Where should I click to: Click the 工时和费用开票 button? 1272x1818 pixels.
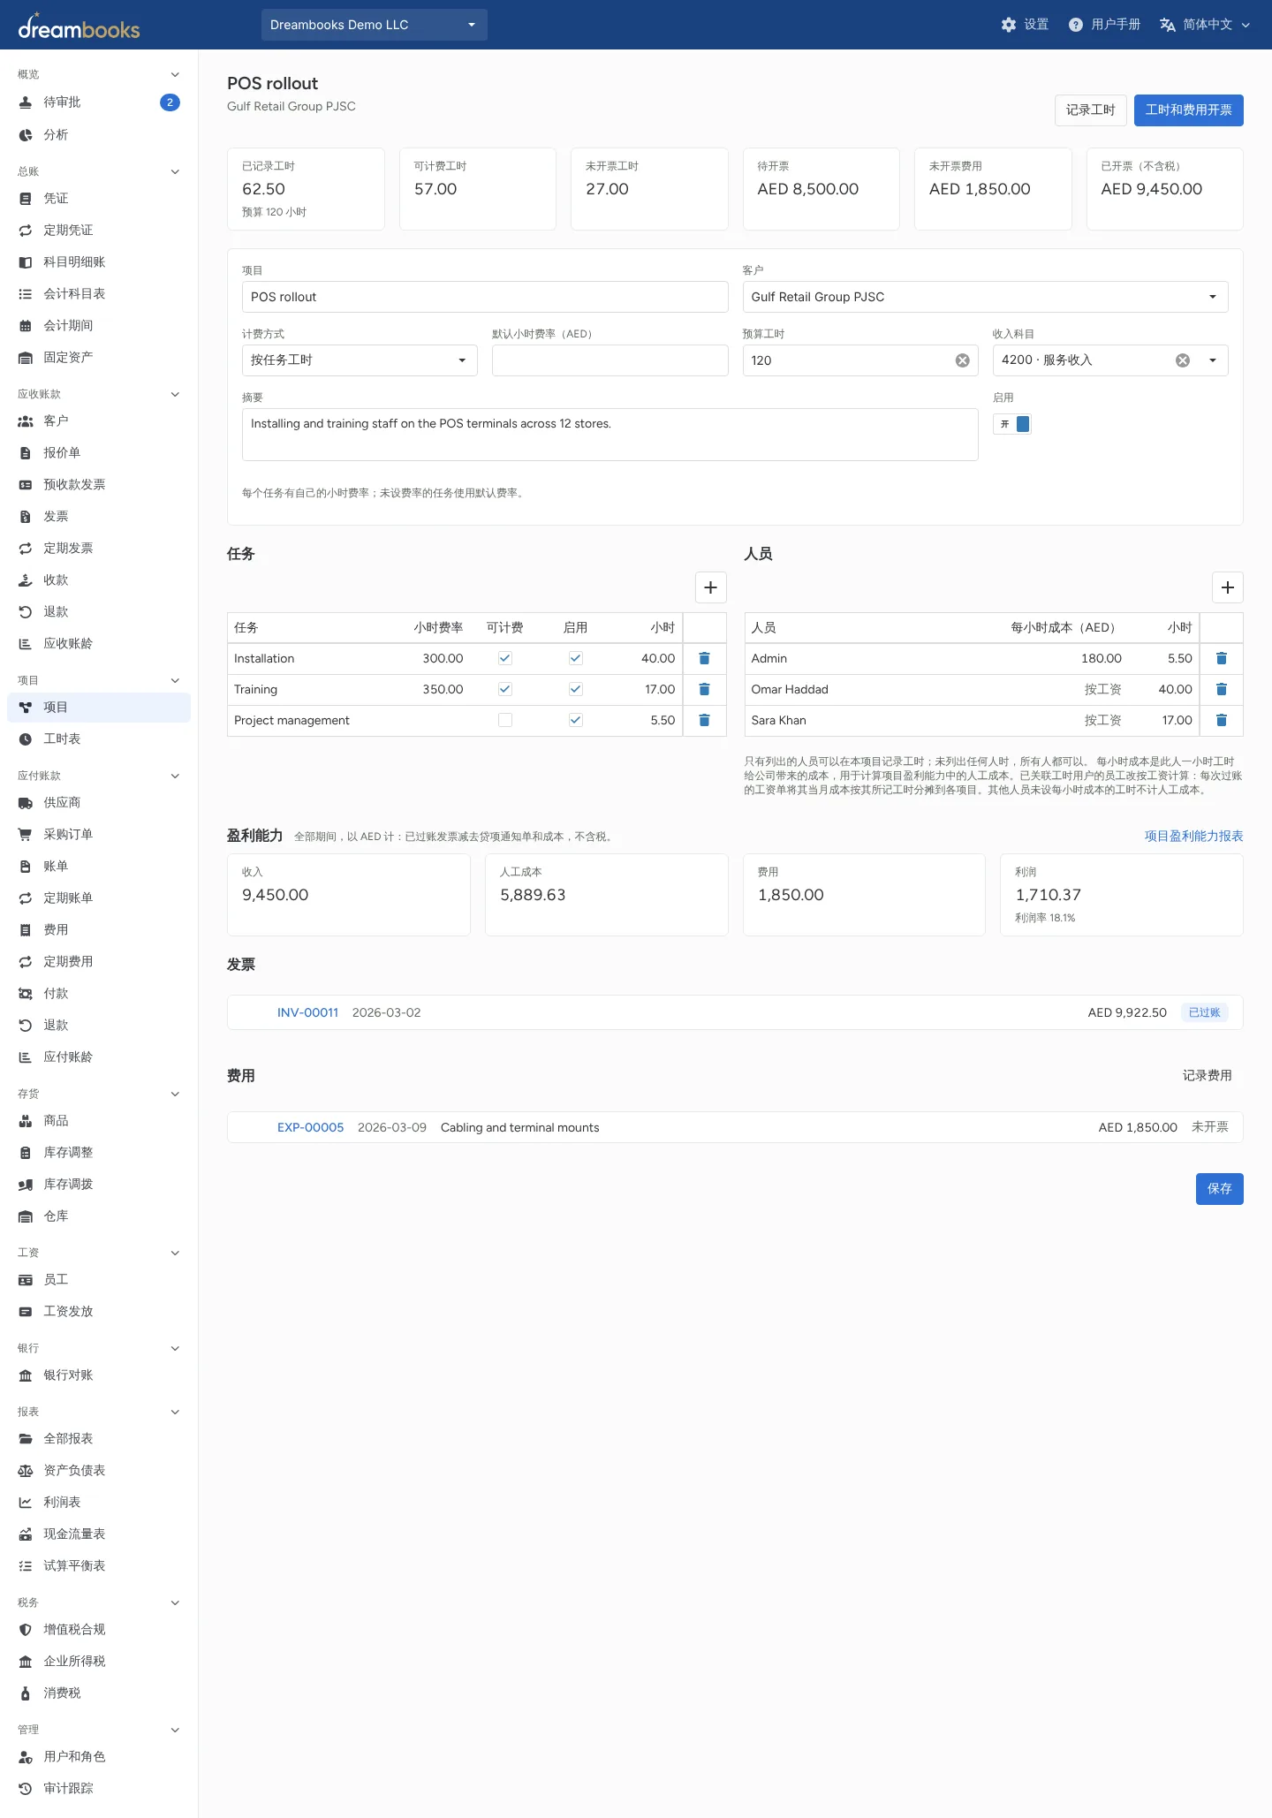[1188, 110]
